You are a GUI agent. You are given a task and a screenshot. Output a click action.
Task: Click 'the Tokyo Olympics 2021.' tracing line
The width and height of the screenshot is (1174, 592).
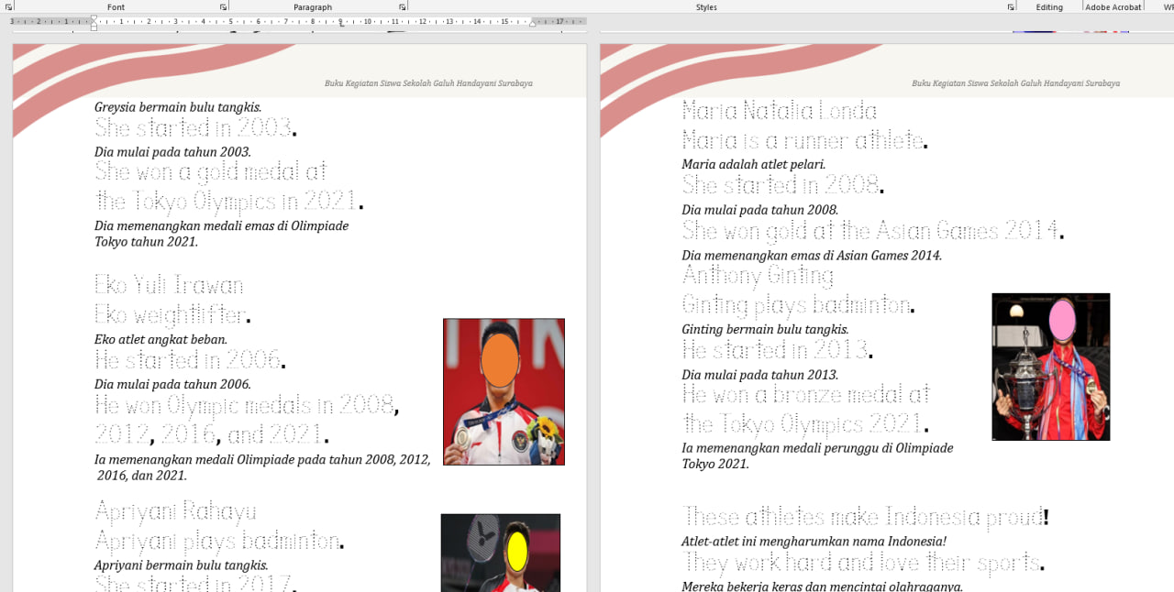tap(805, 424)
